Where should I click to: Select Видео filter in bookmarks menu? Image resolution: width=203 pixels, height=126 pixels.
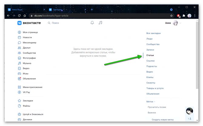click(150, 72)
